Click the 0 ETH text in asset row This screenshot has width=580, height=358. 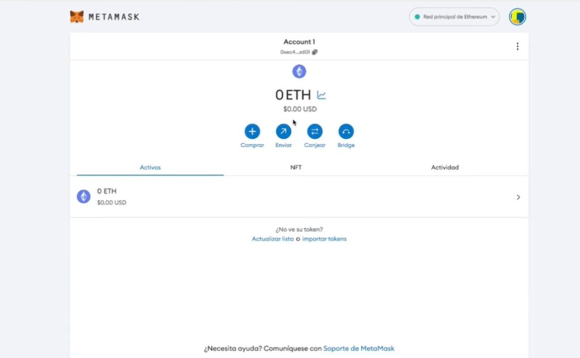point(107,191)
